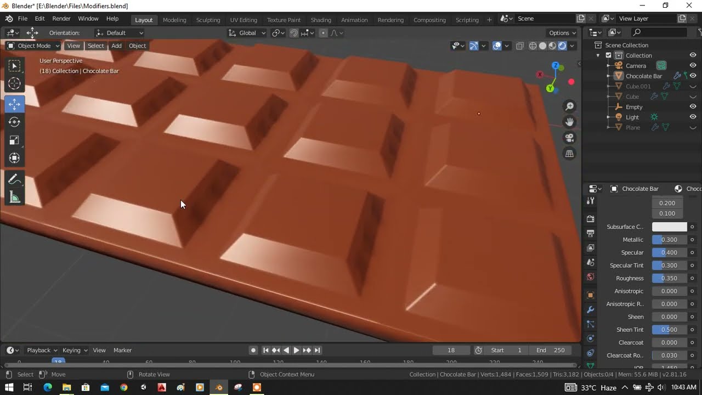Hide Empty with its eye icon

coord(693,107)
